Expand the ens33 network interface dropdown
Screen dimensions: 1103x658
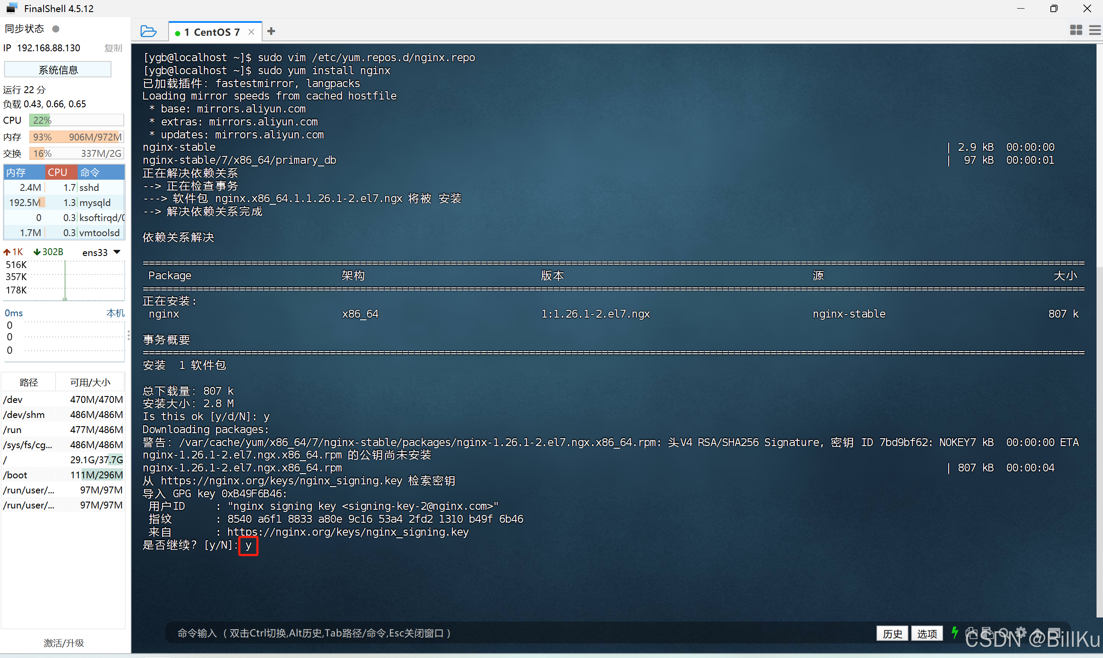[117, 252]
